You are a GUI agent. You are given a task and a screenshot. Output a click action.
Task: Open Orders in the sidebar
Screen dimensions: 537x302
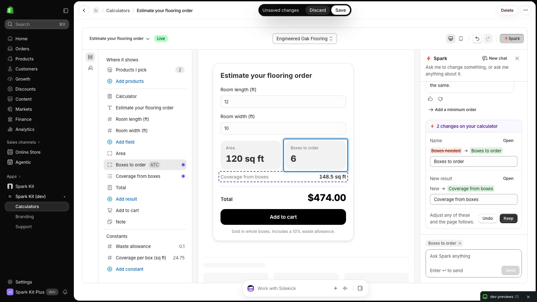pyautogui.click(x=37, y=49)
